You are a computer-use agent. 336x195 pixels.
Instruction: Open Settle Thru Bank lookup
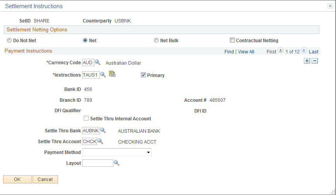point(103,130)
